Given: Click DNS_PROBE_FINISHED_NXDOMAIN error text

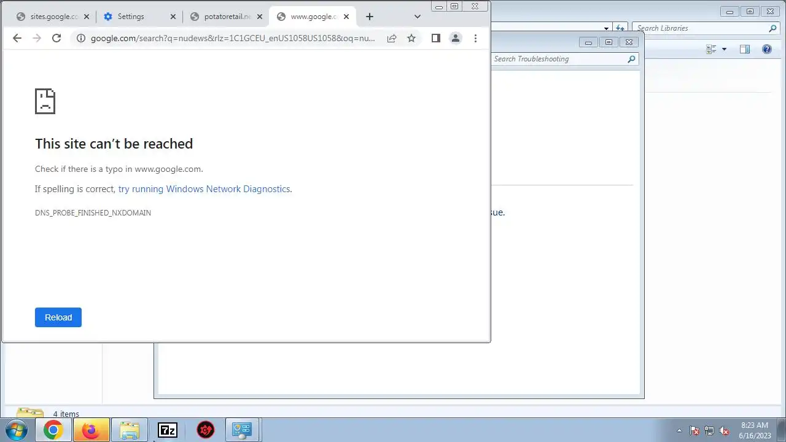Looking at the screenshot, I should pyautogui.click(x=93, y=213).
